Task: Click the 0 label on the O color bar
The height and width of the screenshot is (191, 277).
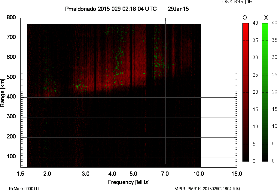Action: (x=254, y=161)
